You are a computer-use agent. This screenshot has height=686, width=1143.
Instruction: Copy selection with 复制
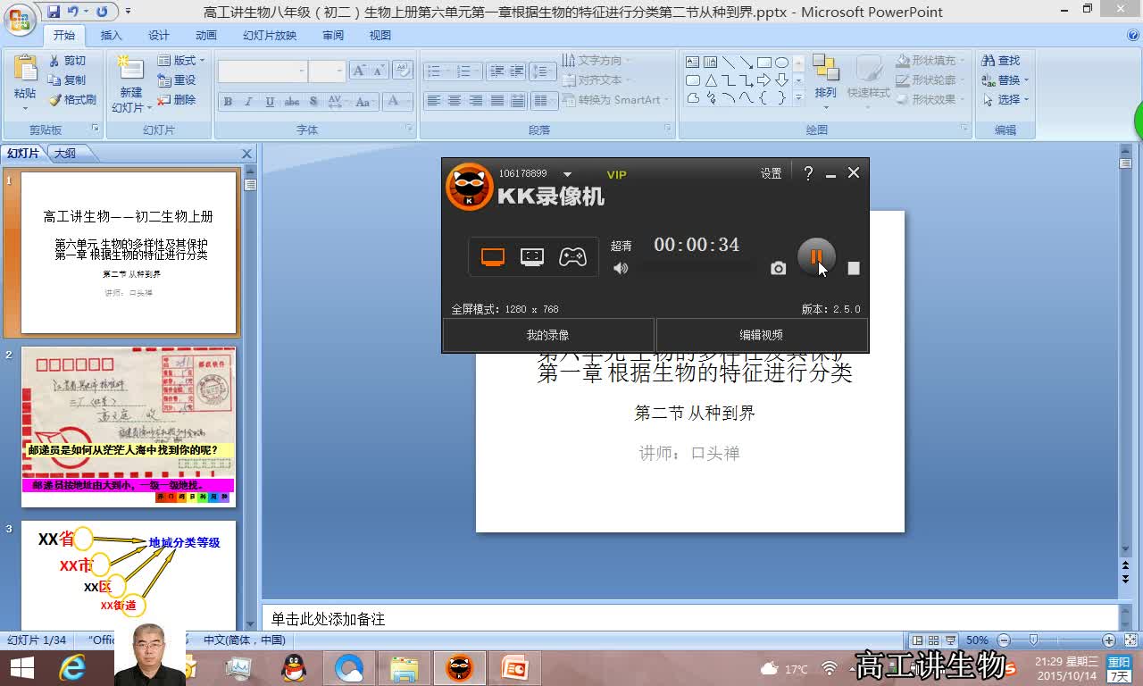point(68,80)
